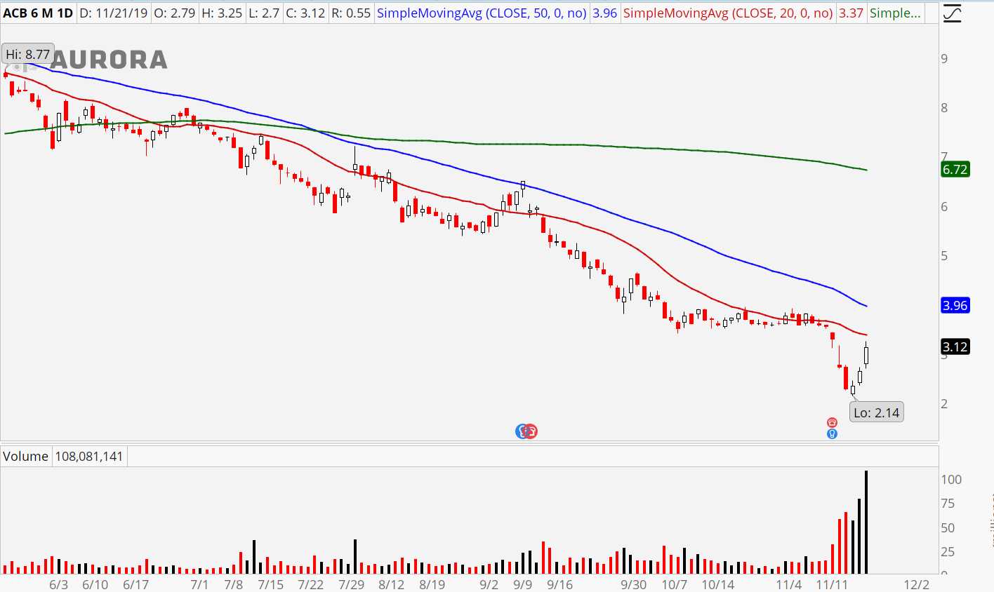
Task: Click the red phone icon above 11/11
Action: pos(832,422)
